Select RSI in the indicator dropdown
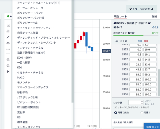Viewport: 160px width, 129px height. click(x=19, y=117)
